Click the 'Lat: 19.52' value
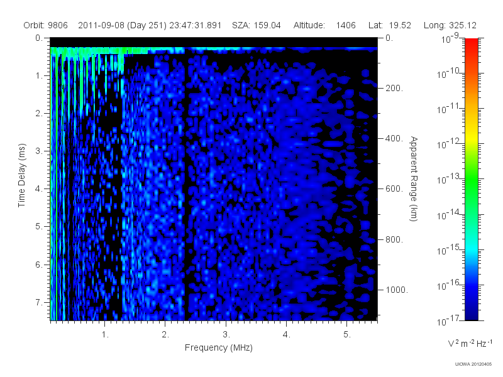 [x=390, y=25]
